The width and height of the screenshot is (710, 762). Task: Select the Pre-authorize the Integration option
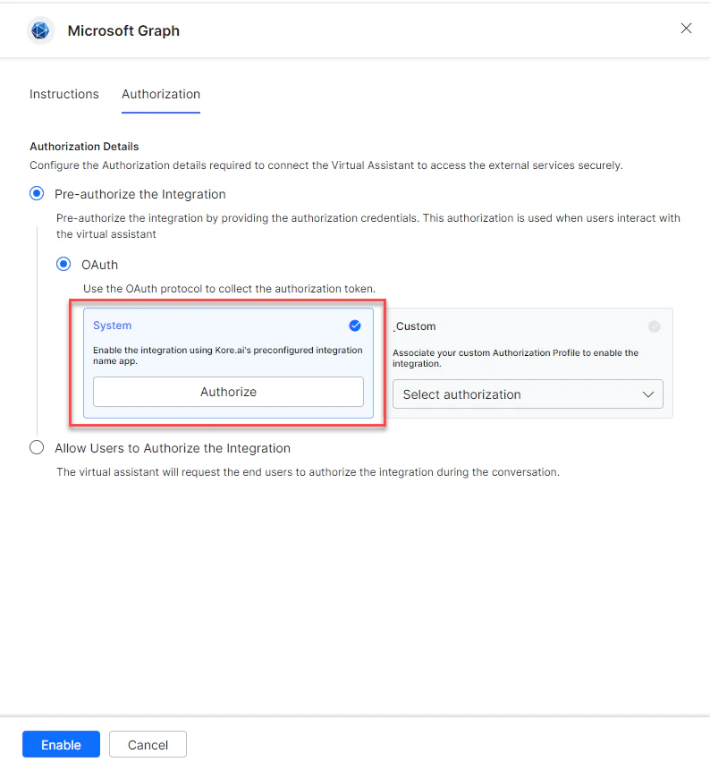click(x=36, y=193)
